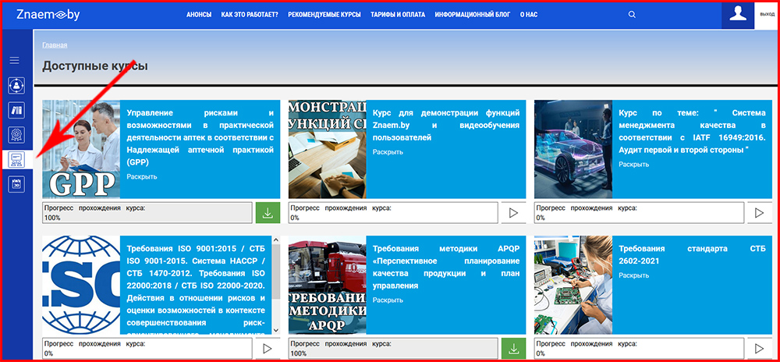Click the search magnifier in the header

click(x=632, y=14)
